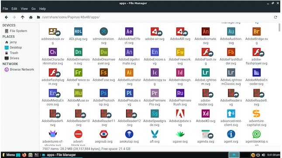Select the advanced-rest-client.svg icon

(x=231, y=113)
